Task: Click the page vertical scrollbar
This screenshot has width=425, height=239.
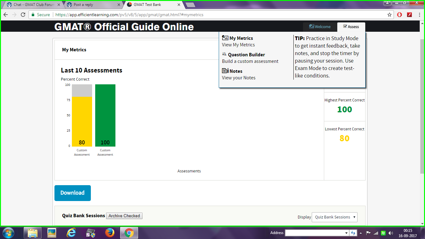Action: (x=422, y=106)
